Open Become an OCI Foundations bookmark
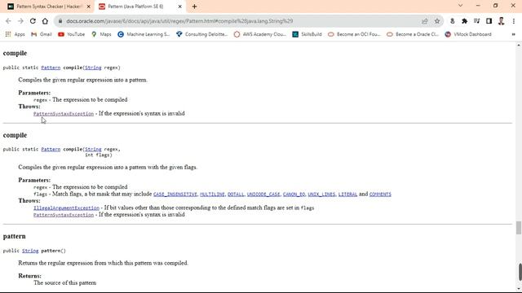This screenshot has height=293, width=522. click(354, 34)
